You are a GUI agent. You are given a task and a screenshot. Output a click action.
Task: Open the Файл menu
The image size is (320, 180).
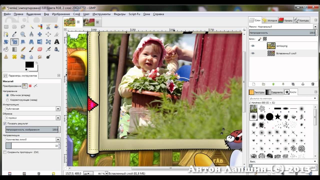tap(7, 14)
